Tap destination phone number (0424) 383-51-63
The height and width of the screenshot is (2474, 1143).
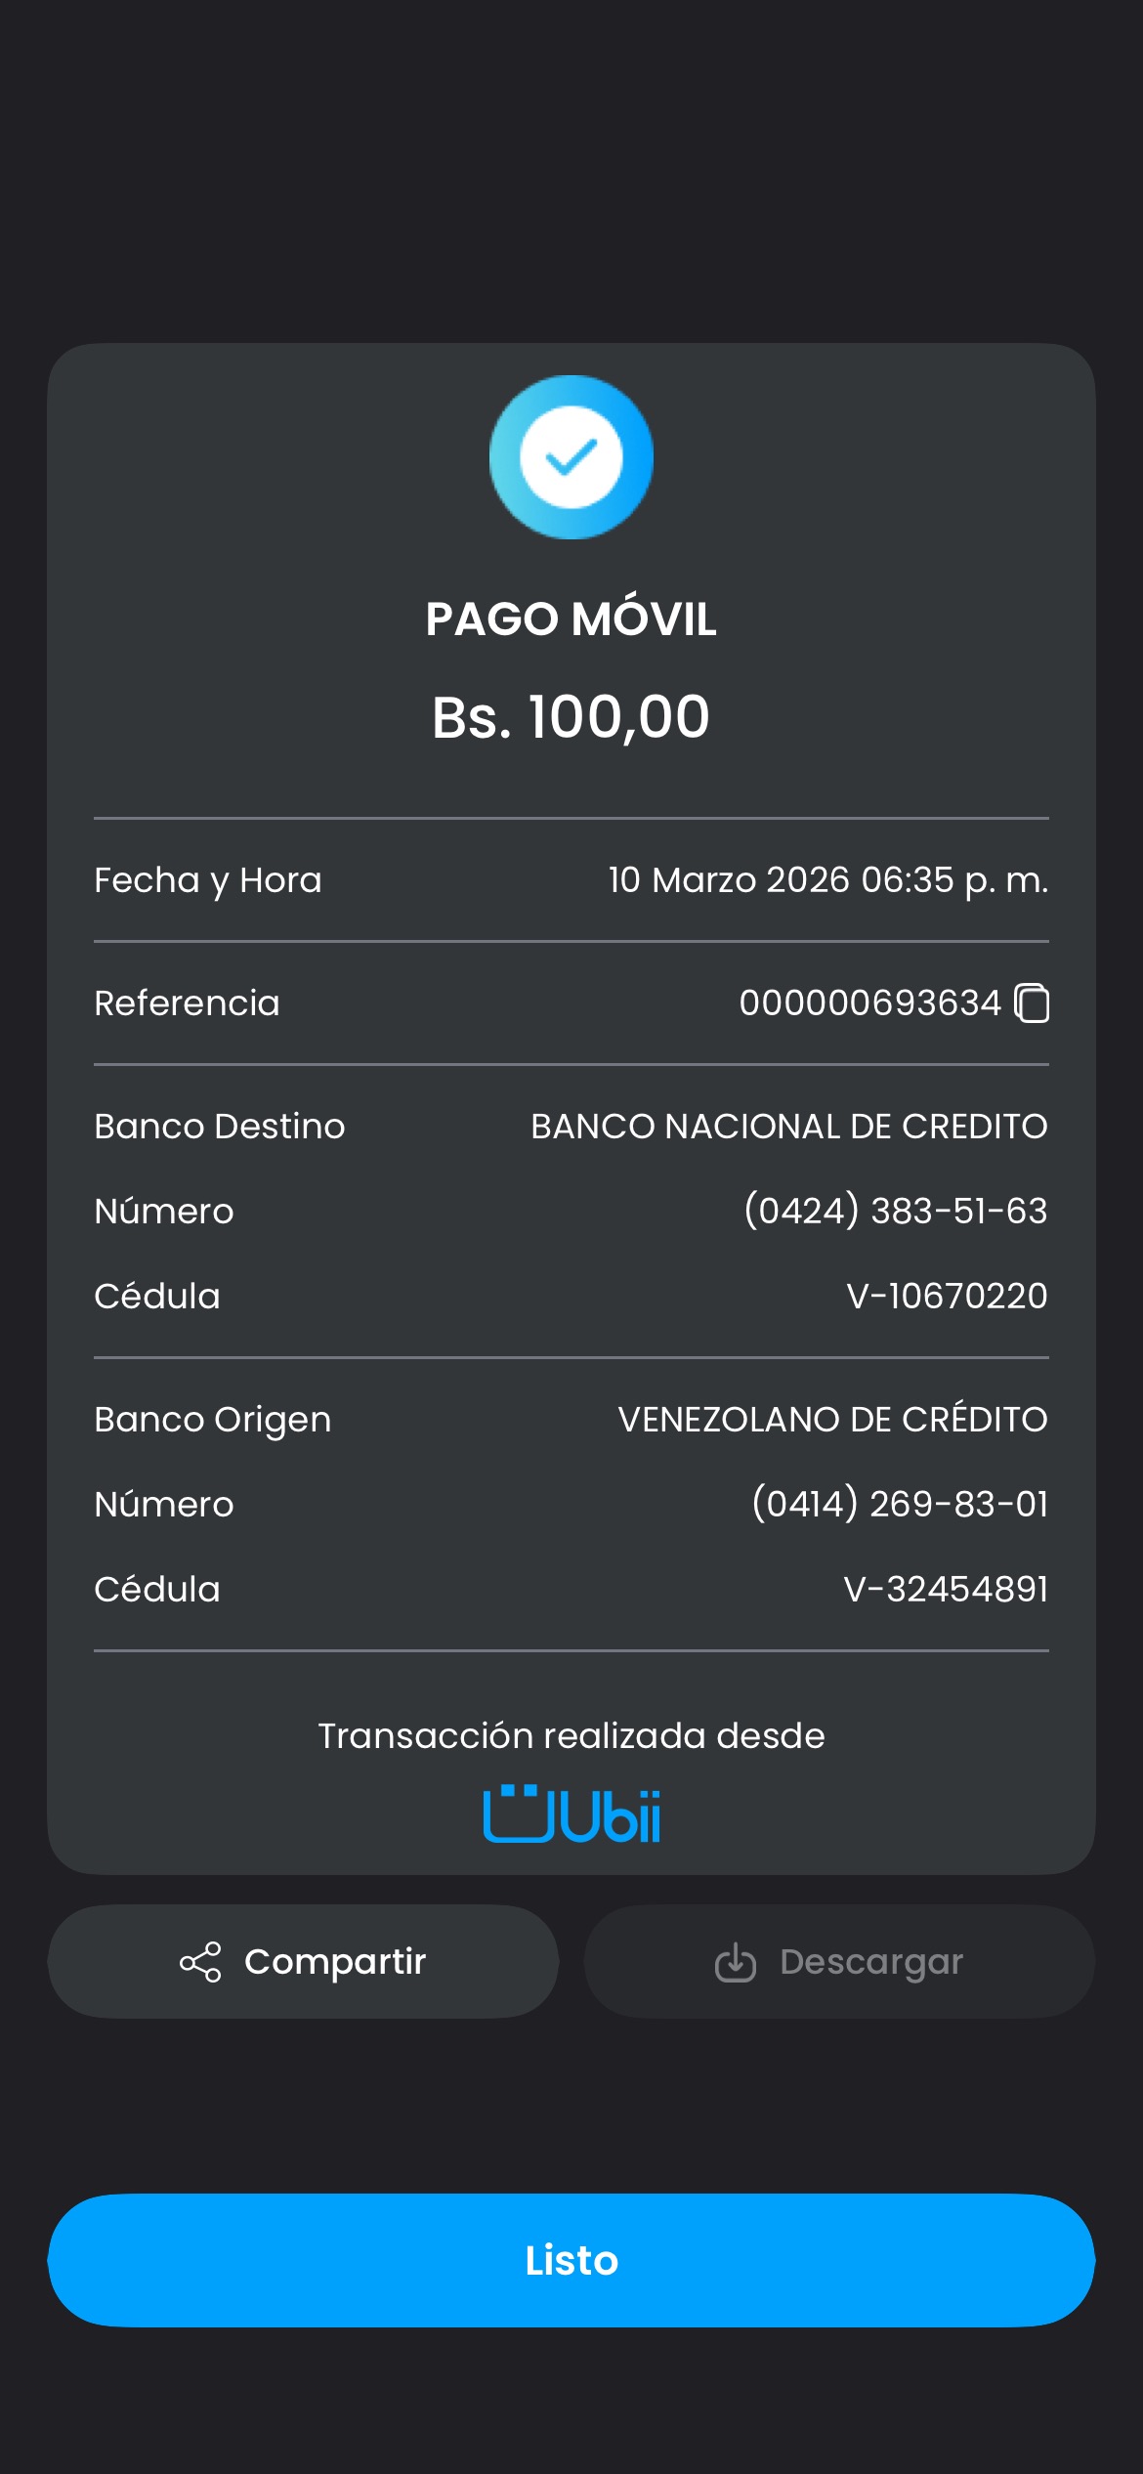895,1212
